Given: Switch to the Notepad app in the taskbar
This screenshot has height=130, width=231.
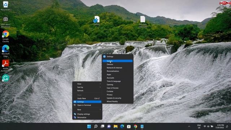Looking at the screenshot, I should pyautogui.click(x=142, y=126).
